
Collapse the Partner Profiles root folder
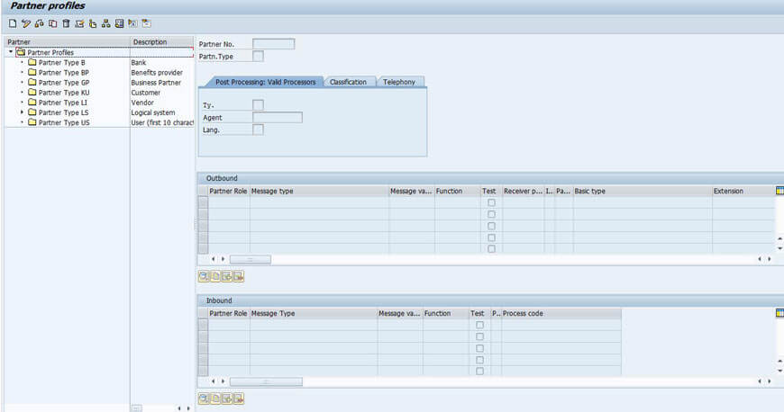pos(10,52)
